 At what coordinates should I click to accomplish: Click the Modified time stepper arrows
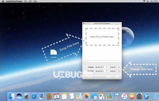click(x=117, y=71)
